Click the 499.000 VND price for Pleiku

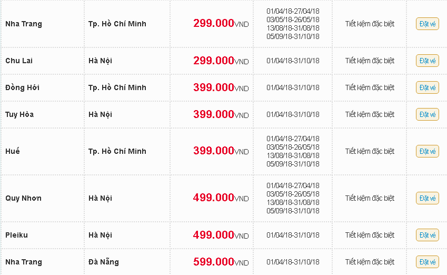click(221, 235)
